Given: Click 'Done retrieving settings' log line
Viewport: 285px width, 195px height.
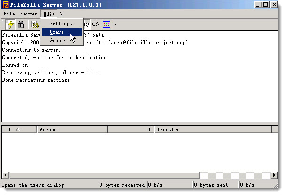Looking at the screenshot, I should (x=36, y=80).
